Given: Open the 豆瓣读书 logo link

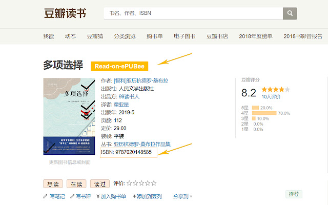Looking at the screenshot, I should [x=65, y=13].
